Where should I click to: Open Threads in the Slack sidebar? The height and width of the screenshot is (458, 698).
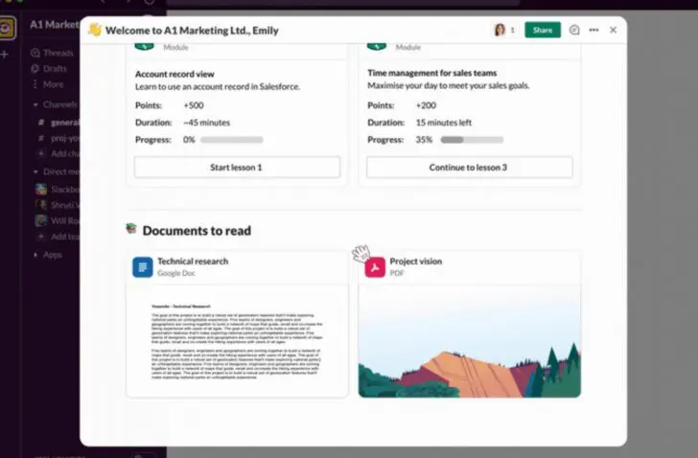click(58, 53)
